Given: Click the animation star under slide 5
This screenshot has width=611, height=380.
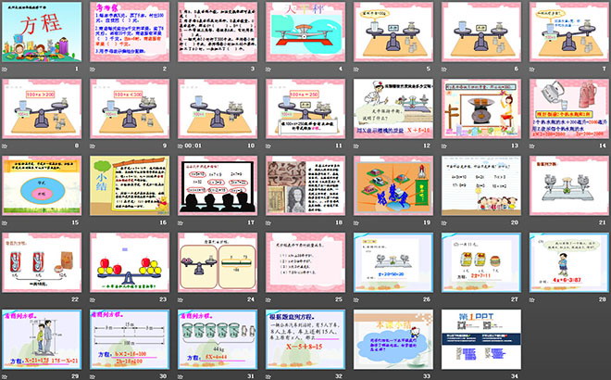Looking at the screenshot, I should [x=356, y=70].
